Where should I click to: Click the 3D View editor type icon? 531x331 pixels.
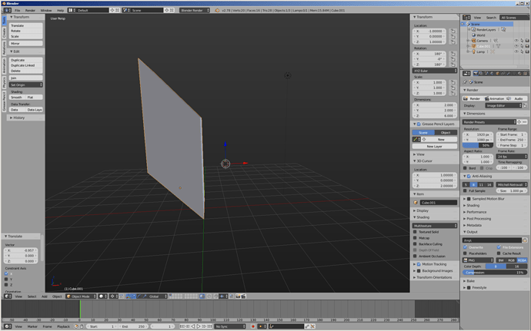point(8,296)
